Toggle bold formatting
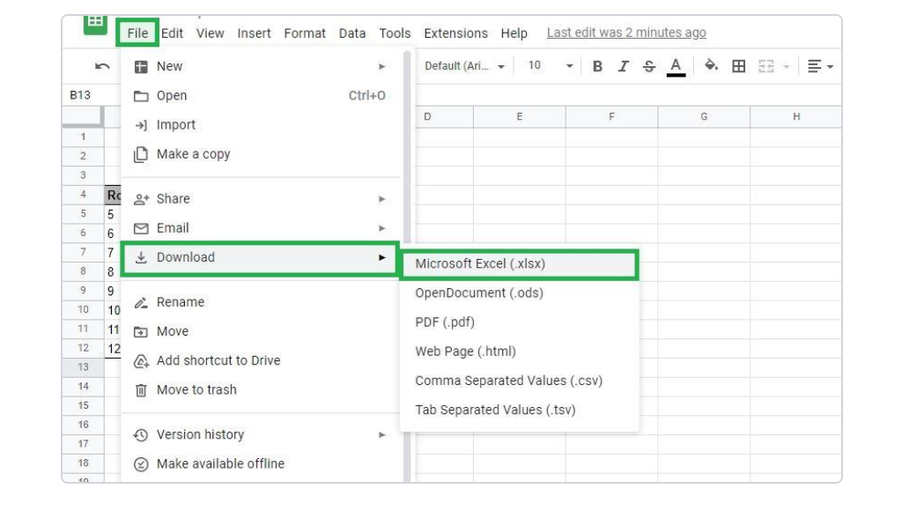 tap(597, 67)
